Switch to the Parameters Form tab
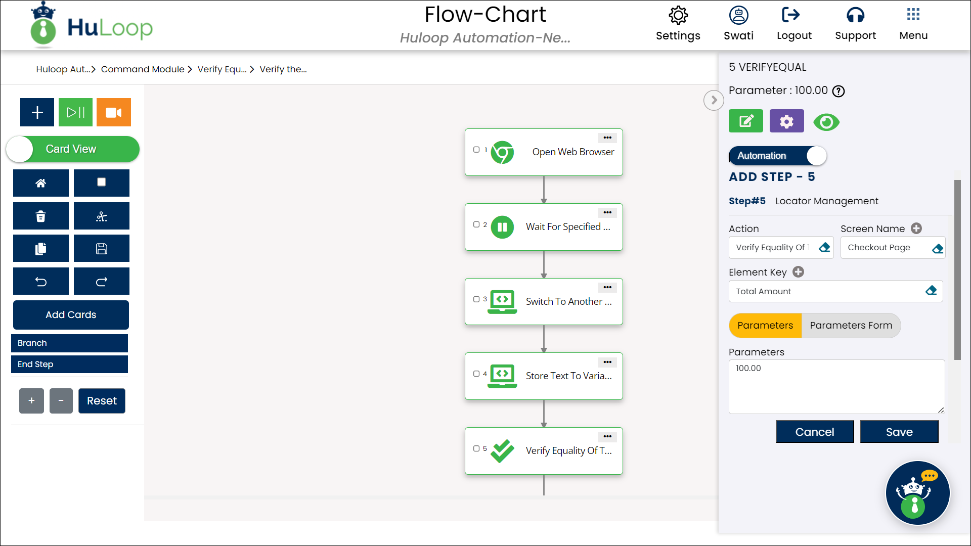The width and height of the screenshot is (971, 546). tap(851, 326)
